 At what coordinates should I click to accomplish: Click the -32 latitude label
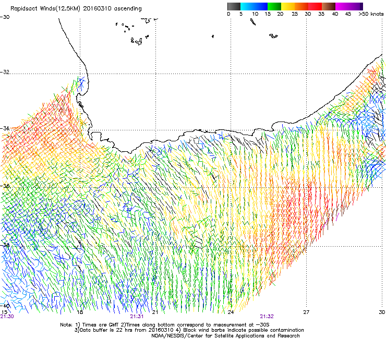tap(5, 72)
